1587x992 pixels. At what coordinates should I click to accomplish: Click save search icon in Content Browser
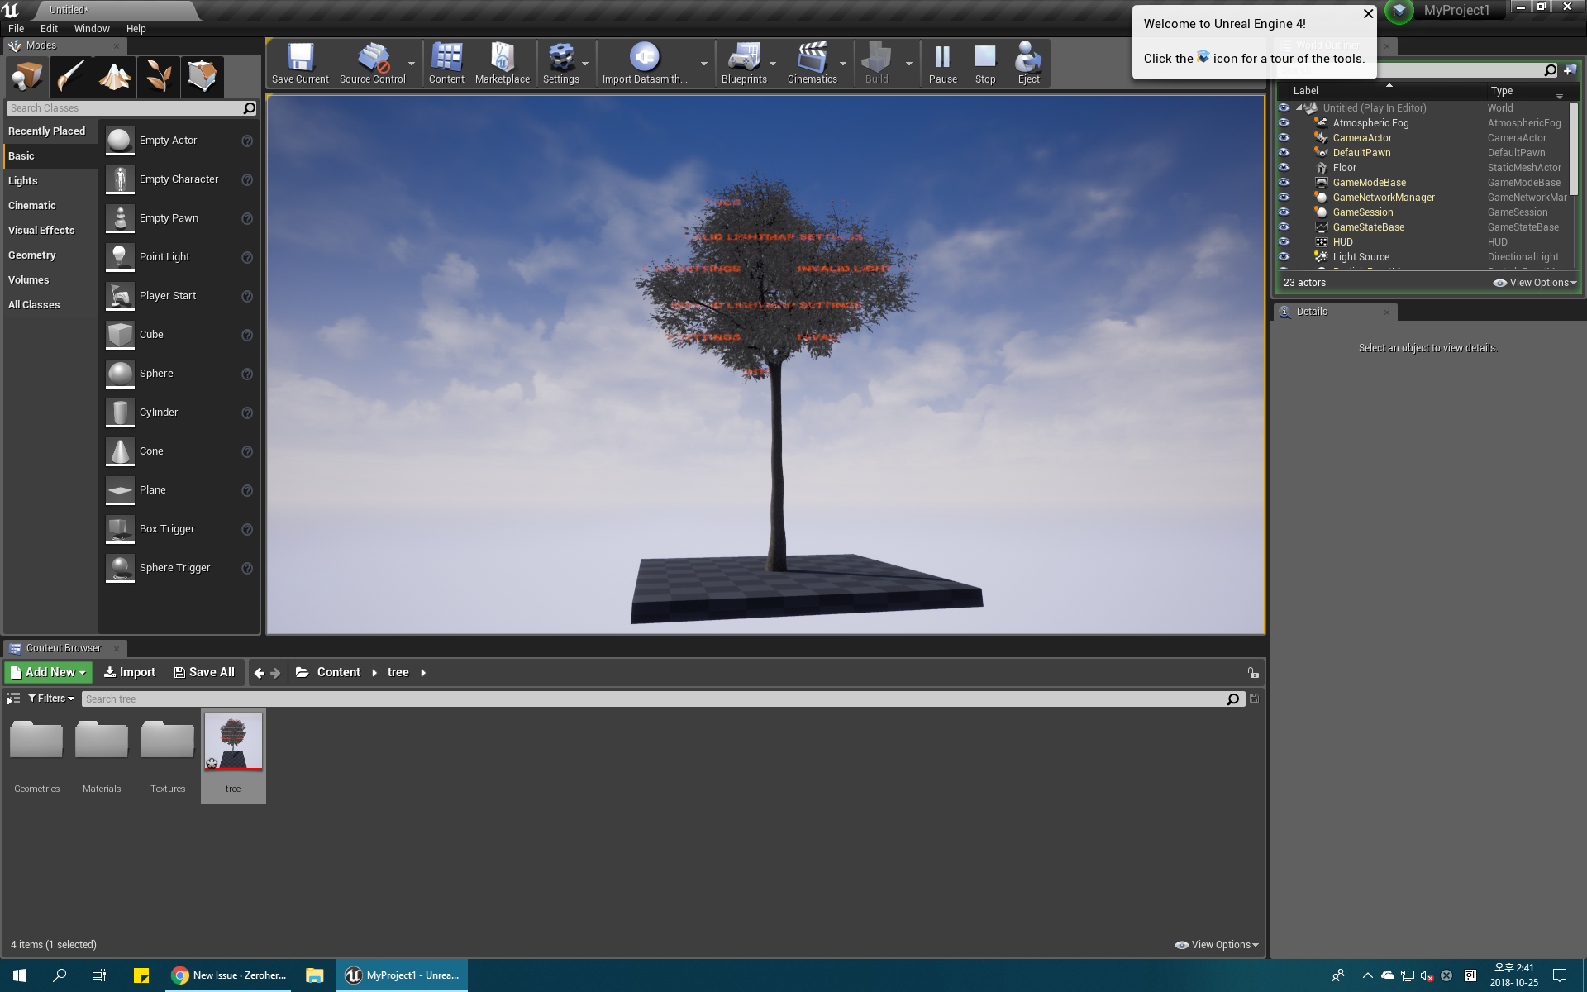click(1254, 699)
